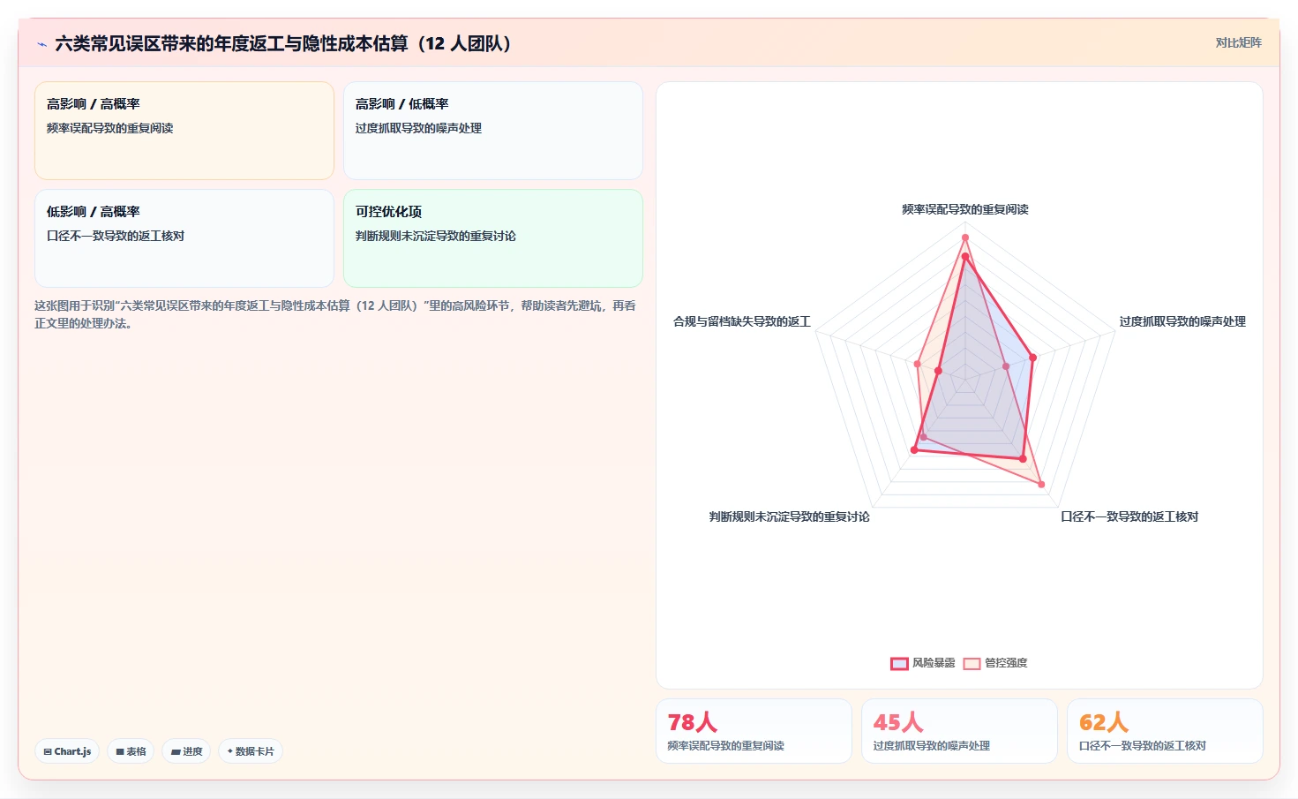1298x799 pixels.
Task: Click radar axis label 过度抓取导致的噪声处理
Action: click(1182, 321)
